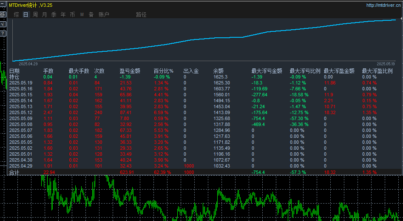Select the 持仓 positions row label
403x221 pixels.
[x=14, y=77]
